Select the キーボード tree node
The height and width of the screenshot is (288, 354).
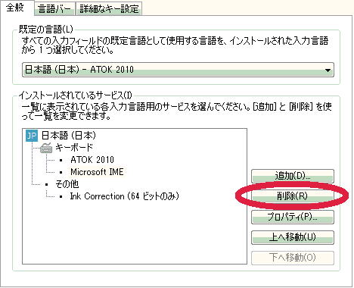pyautogui.click(x=74, y=148)
